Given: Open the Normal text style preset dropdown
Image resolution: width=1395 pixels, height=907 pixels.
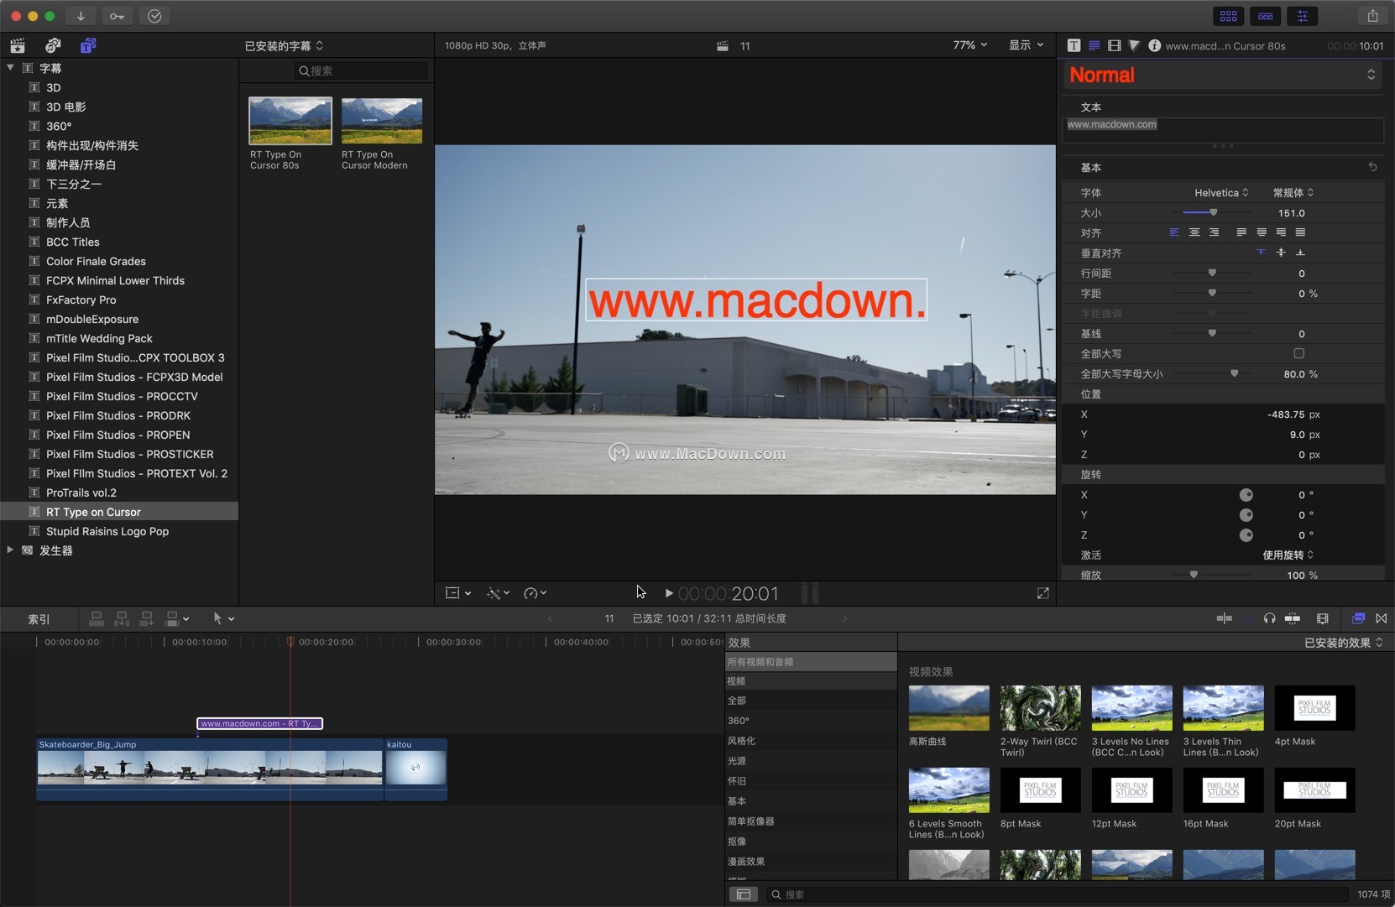Looking at the screenshot, I should click(x=1222, y=76).
